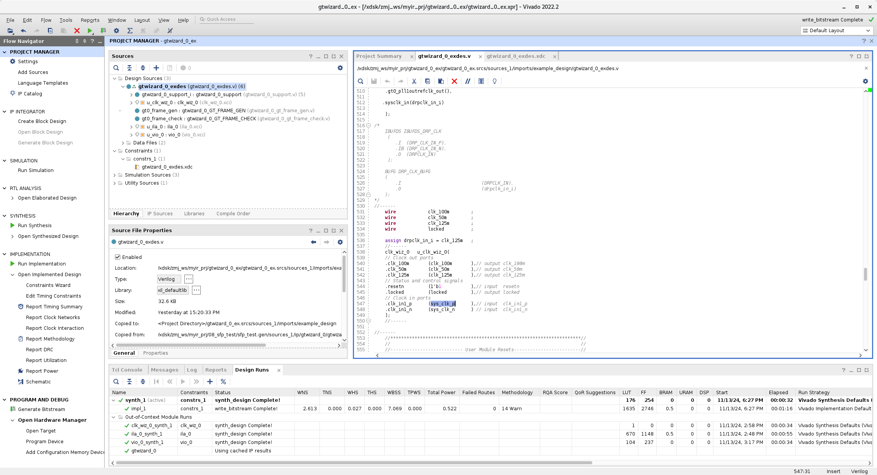877x475 pixels.
Task: Click percent progress icon in Design Runs
Action: [x=223, y=382]
